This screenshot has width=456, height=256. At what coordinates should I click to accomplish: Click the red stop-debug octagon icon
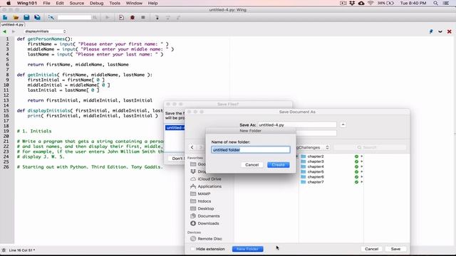click(133, 17)
